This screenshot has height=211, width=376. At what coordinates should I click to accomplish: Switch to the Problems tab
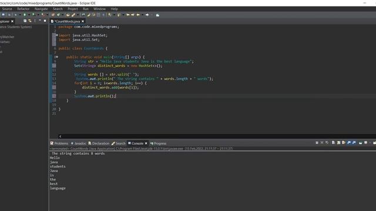click(x=59, y=143)
